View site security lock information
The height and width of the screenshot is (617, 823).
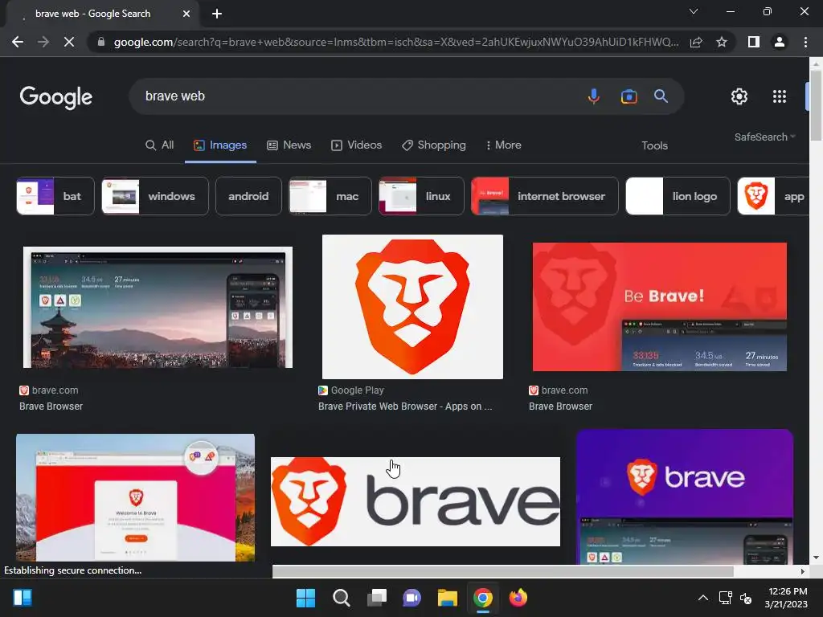point(101,42)
